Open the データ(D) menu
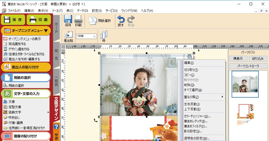The height and width of the screenshot is (141, 269). (83, 11)
